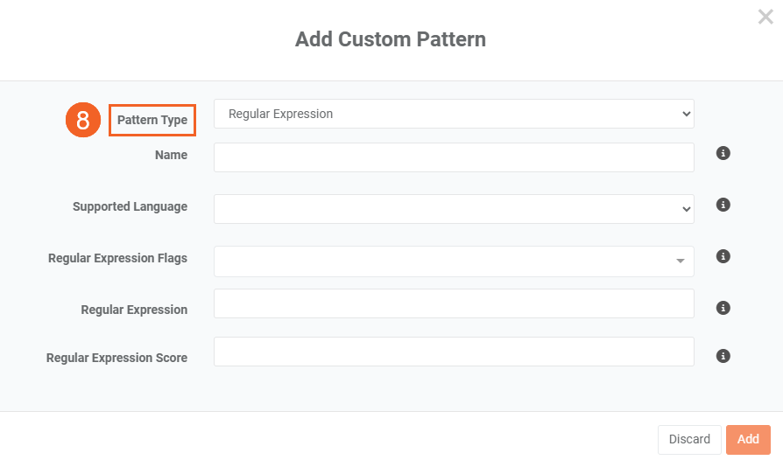The image size is (783, 467).
Task: Click the Regular Expression Score label
Action: click(x=116, y=358)
